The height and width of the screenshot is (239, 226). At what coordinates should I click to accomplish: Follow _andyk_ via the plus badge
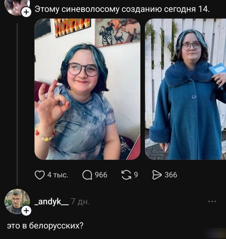26,211
